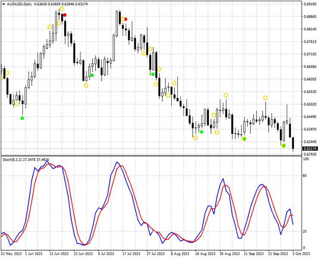Screen dimensions: 319x258
Task: Select the green buy dot near 27 Jul 2023
Action: click(153, 74)
